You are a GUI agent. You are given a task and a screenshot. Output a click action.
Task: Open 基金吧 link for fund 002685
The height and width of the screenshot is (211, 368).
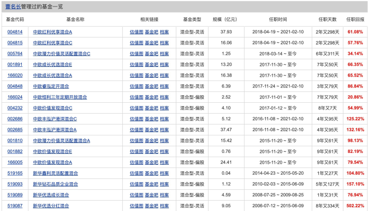[151, 129]
